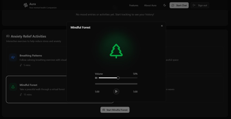Click the volume slider handle
231x119 pixels.
(x=118, y=78)
